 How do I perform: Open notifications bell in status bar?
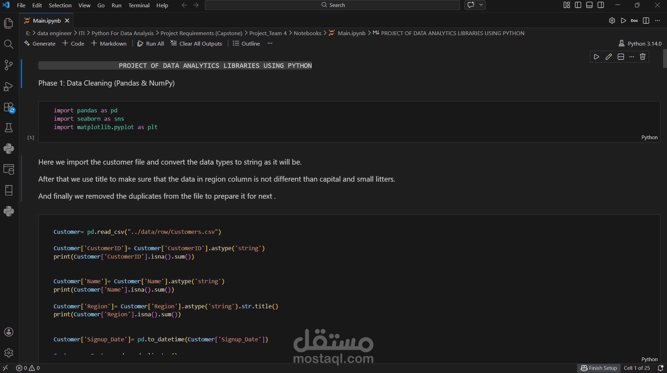(660, 368)
